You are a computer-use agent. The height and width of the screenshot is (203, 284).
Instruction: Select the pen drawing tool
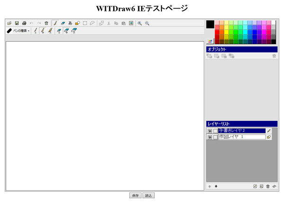[x=55, y=23]
